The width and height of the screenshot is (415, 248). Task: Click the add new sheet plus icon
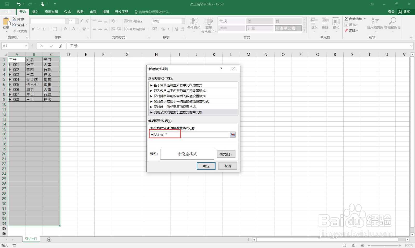(x=49, y=239)
